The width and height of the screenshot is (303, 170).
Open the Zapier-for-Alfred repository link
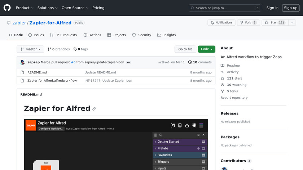click(x=50, y=23)
